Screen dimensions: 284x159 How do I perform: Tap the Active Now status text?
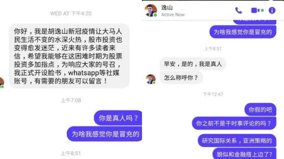pyautogui.click(x=173, y=15)
